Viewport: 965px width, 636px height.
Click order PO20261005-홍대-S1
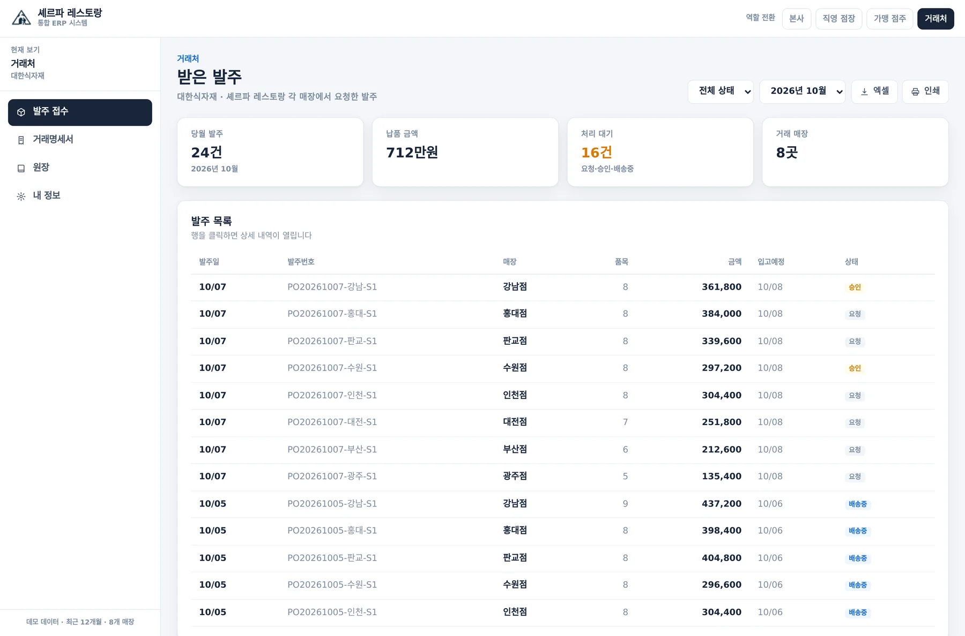pos(563,531)
